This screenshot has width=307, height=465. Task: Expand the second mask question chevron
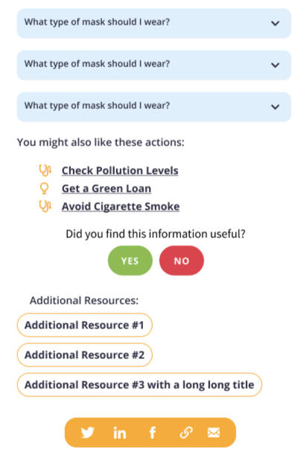pos(275,65)
